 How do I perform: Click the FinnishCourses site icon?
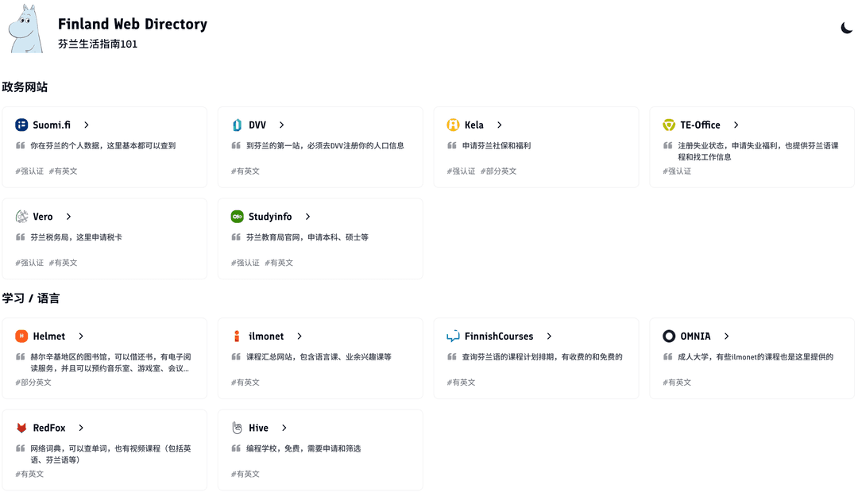click(453, 336)
